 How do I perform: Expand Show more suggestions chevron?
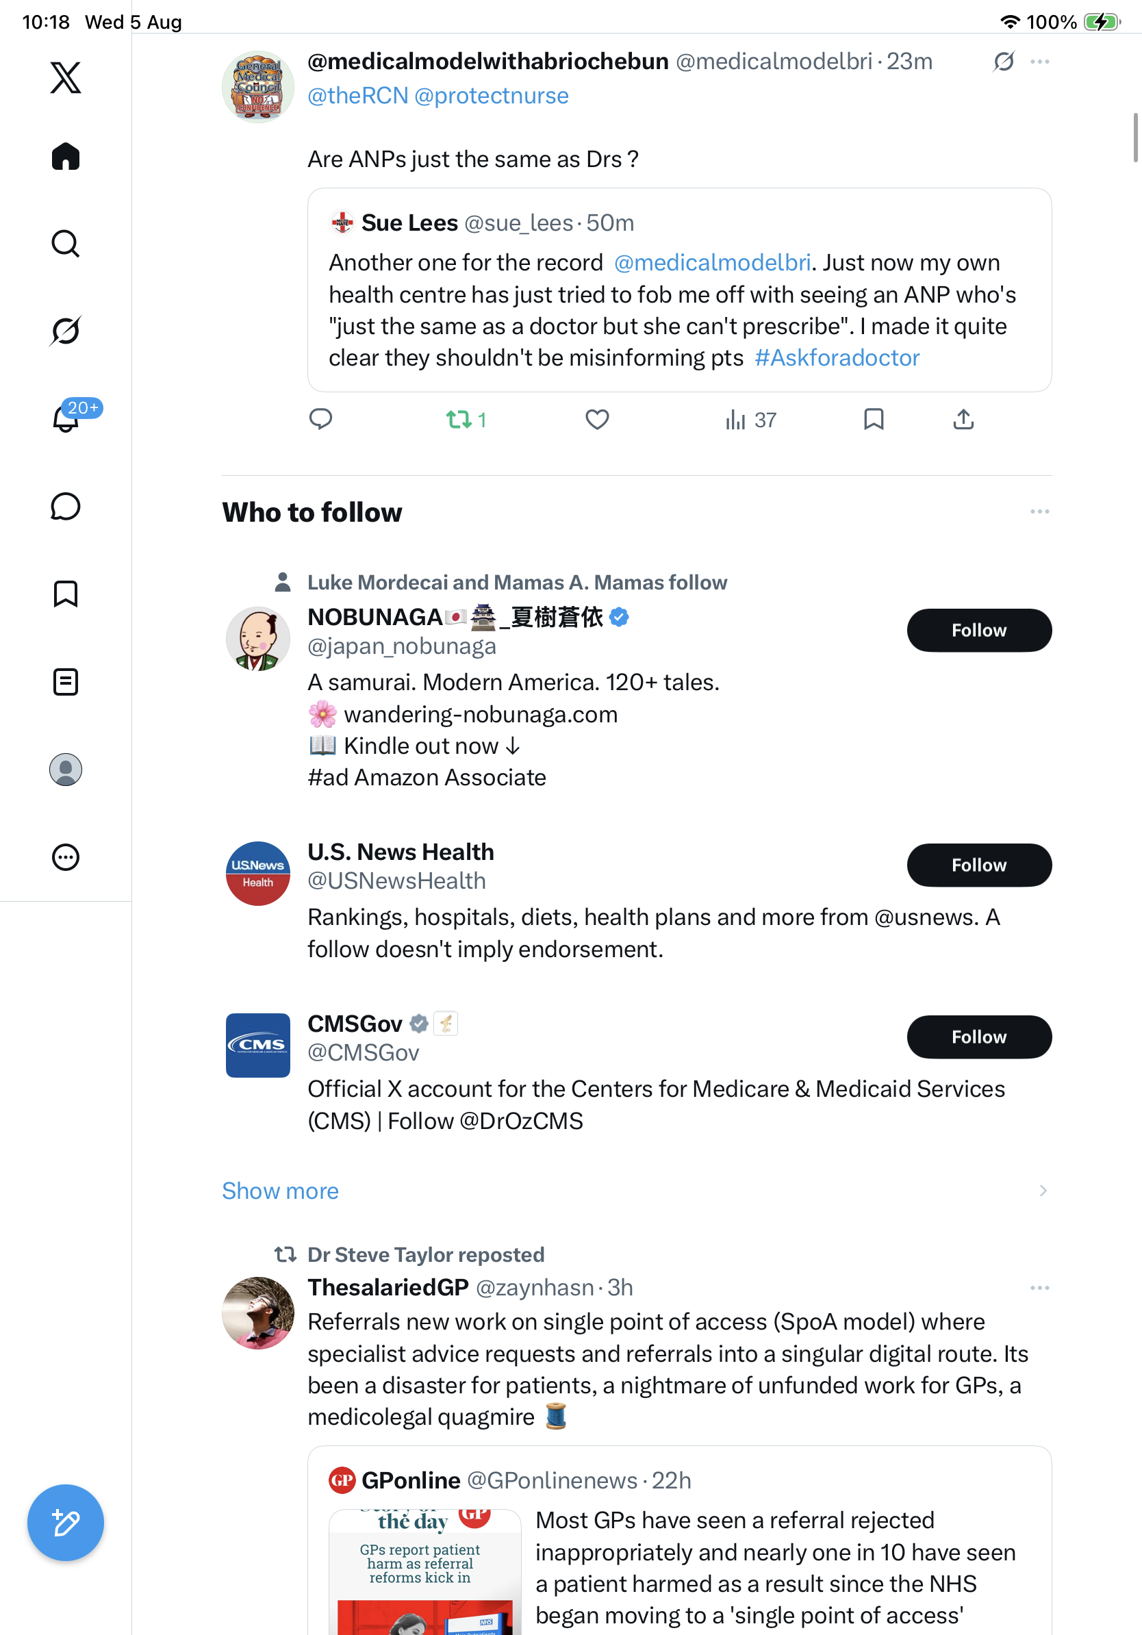pyautogui.click(x=1043, y=1191)
